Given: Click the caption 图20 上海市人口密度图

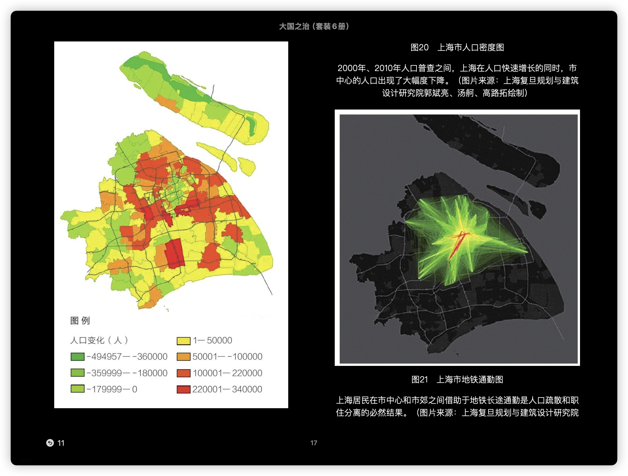Looking at the screenshot, I should (457, 47).
